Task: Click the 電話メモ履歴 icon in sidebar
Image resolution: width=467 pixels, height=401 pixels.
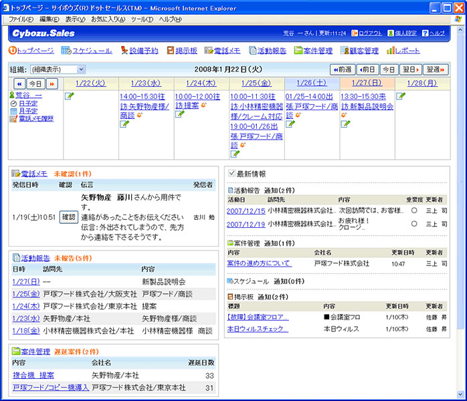Action: (x=13, y=119)
